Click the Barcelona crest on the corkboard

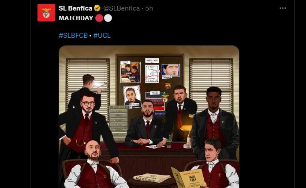(168, 86)
